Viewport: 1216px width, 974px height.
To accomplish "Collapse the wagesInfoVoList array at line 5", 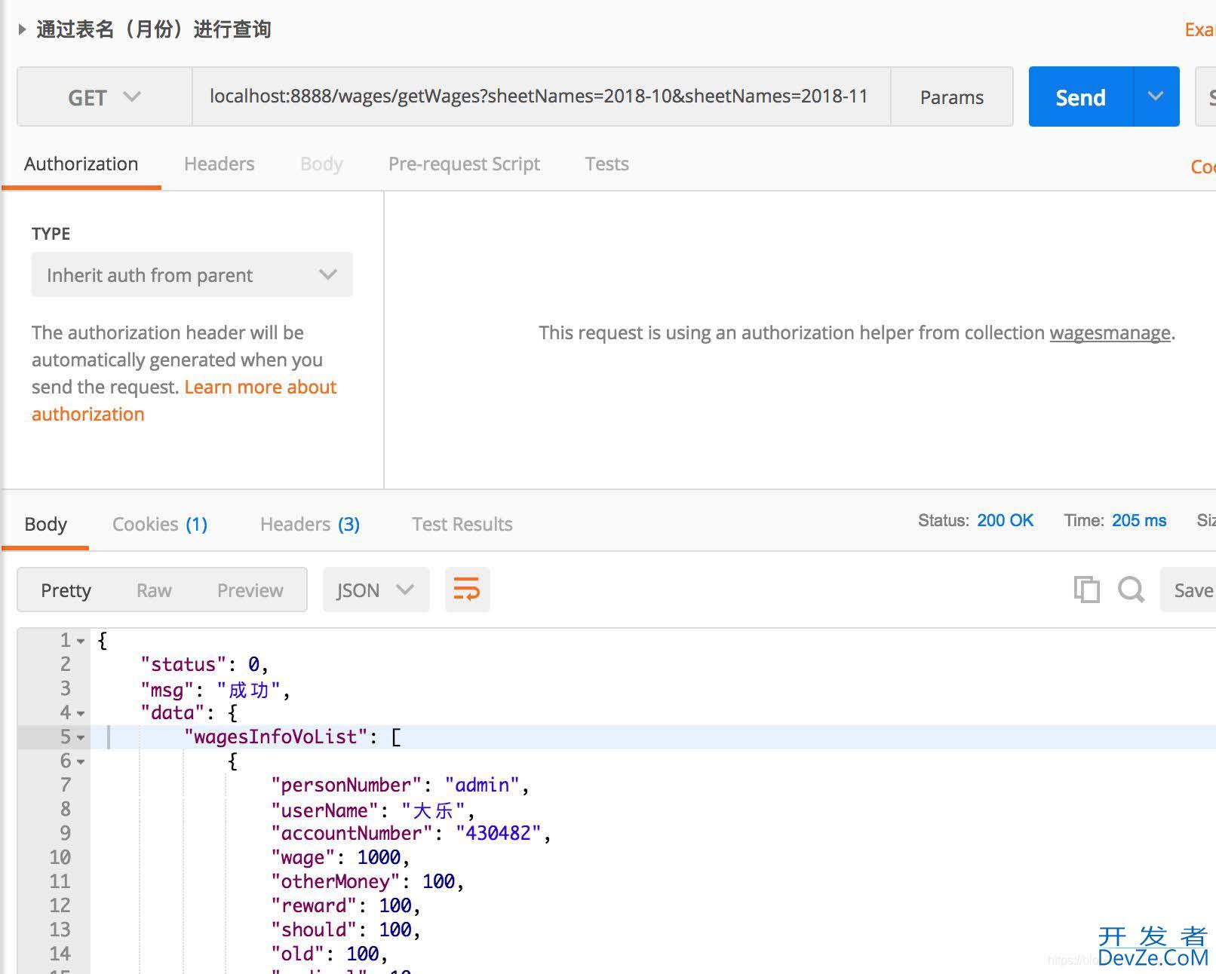I will point(81,737).
